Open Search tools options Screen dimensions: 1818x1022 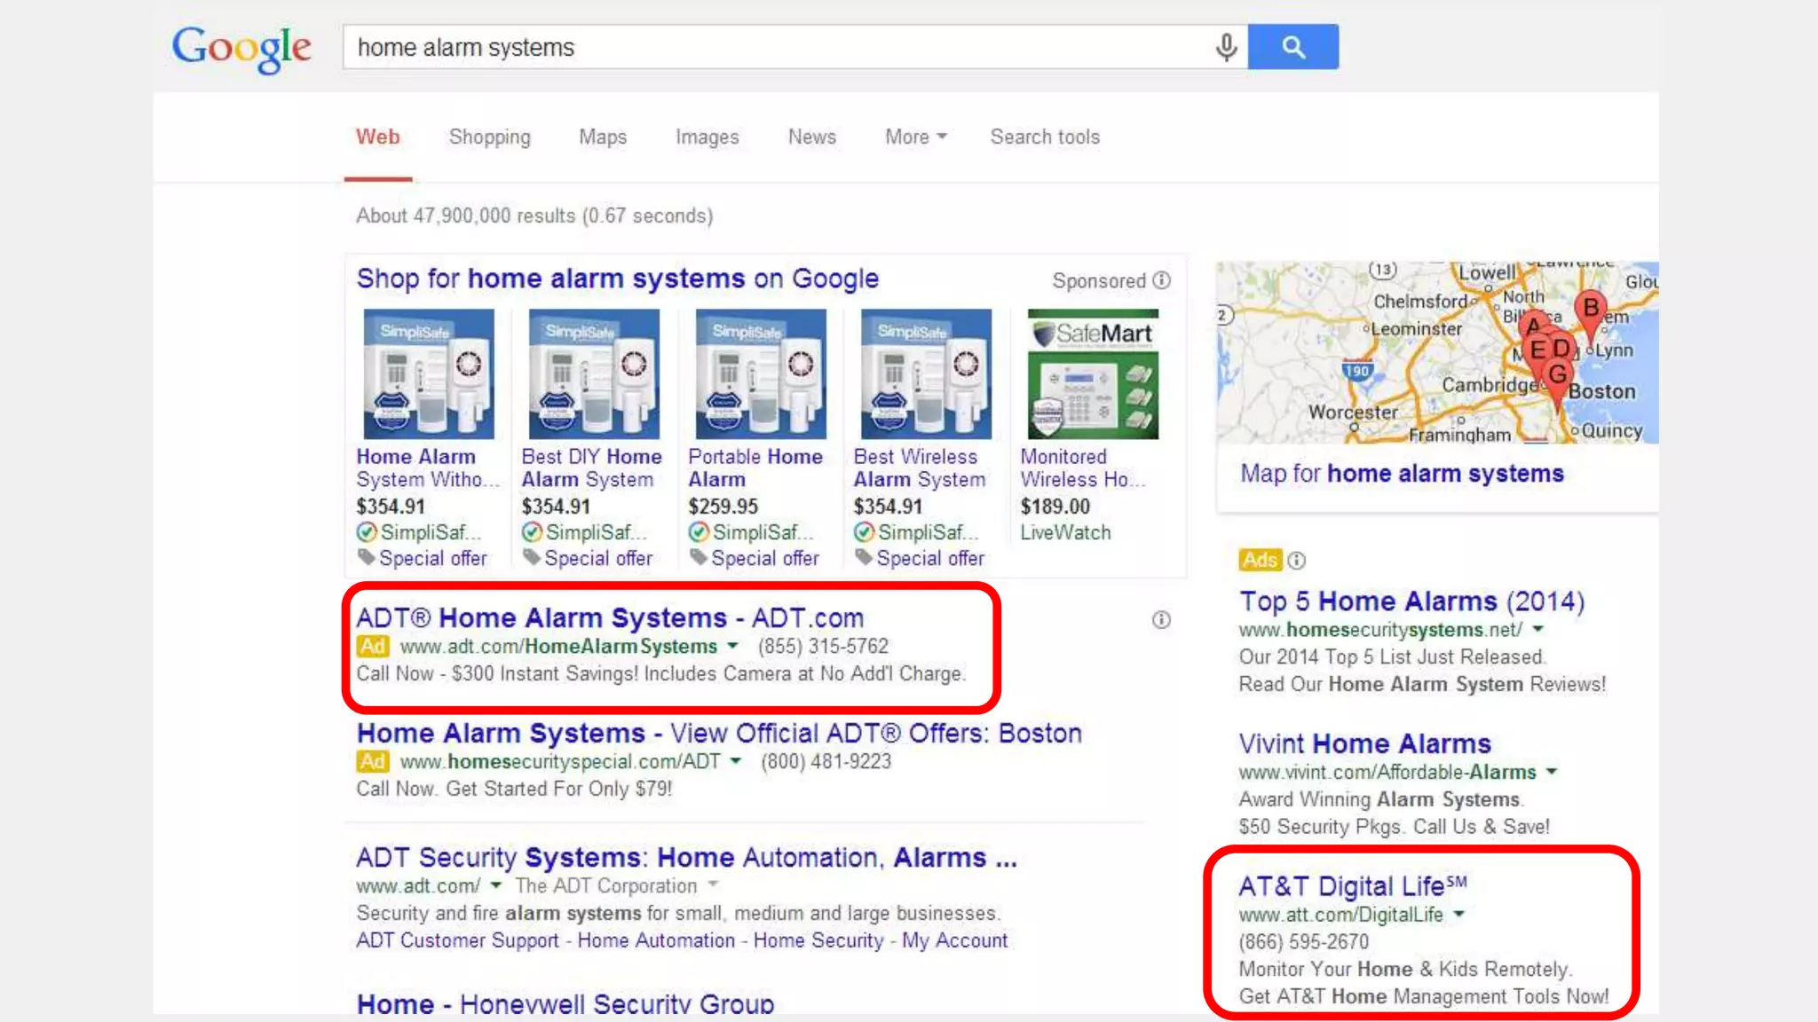[x=1045, y=137]
